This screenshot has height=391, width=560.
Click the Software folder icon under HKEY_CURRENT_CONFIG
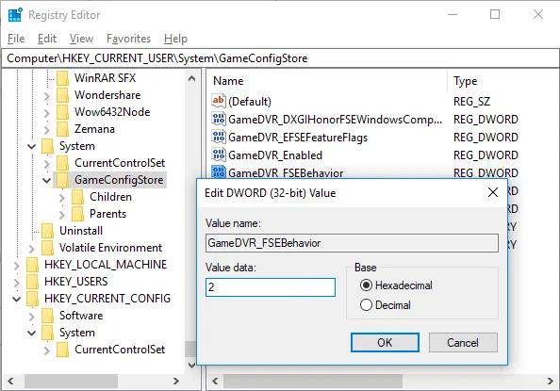click(x=47, y=316)
